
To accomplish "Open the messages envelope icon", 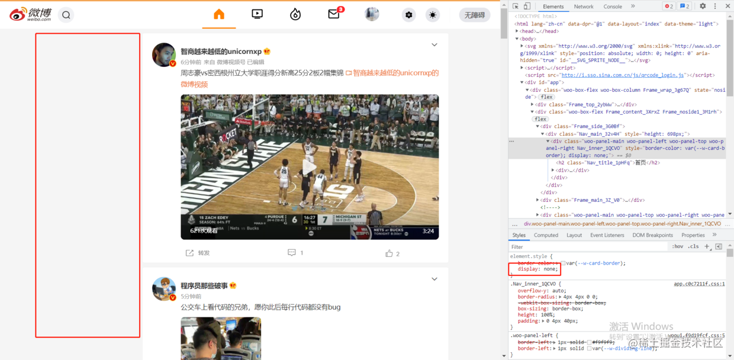I will click(x=334, y=14).
